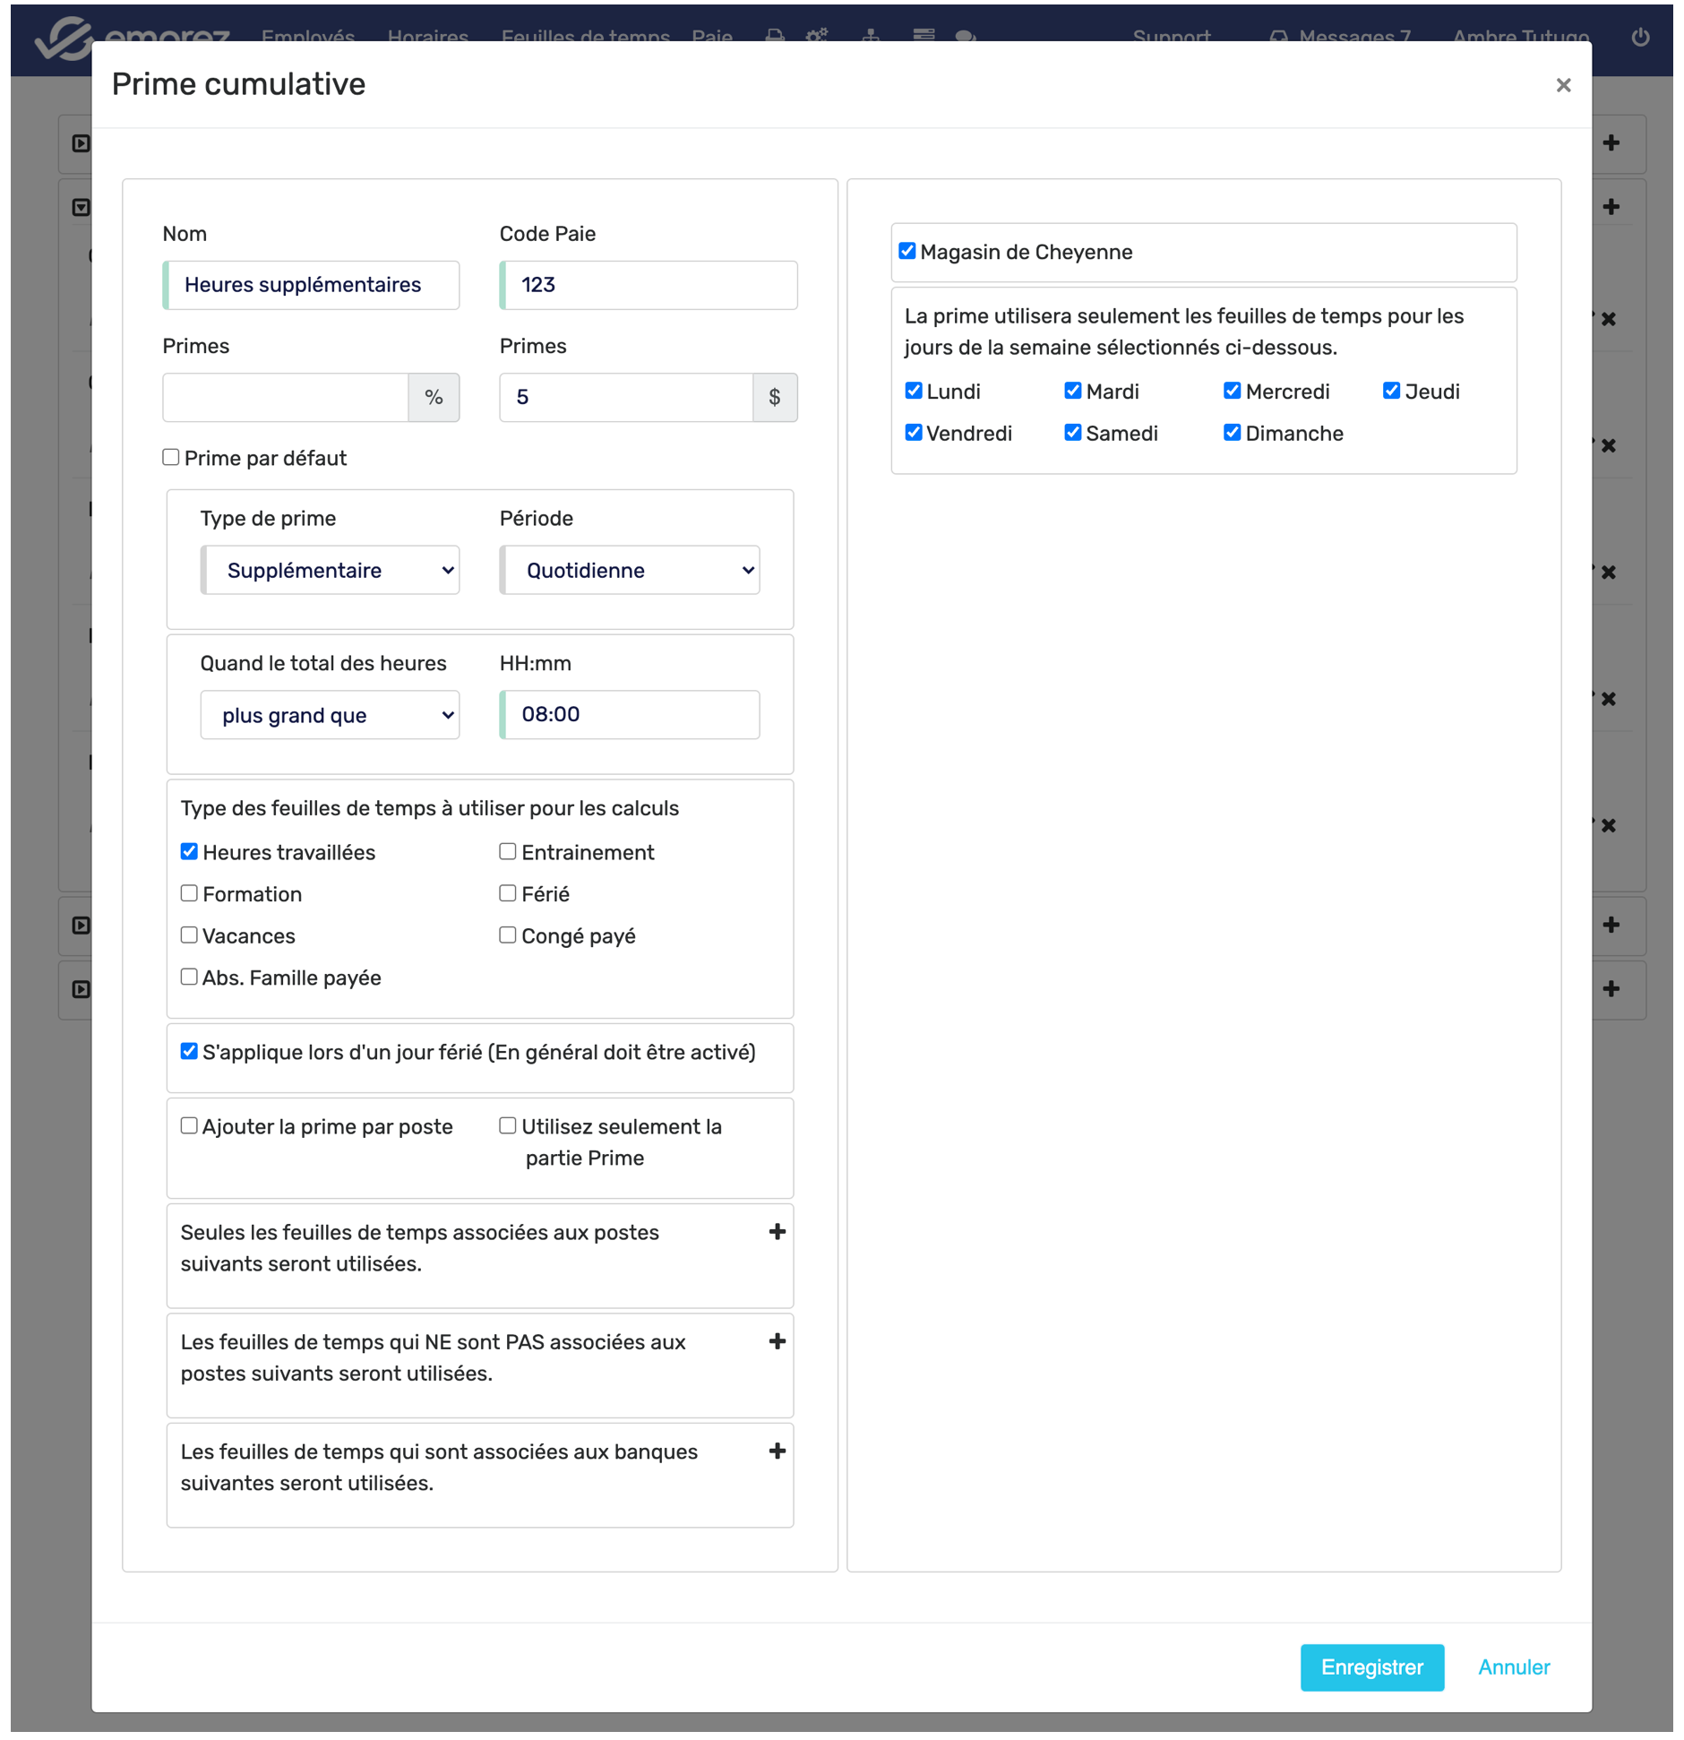Image resolution: width=1684 pixels, height=1740 pixels.
Task: Click the 'Quand le total des heures' label
Action: pos(323,663)
